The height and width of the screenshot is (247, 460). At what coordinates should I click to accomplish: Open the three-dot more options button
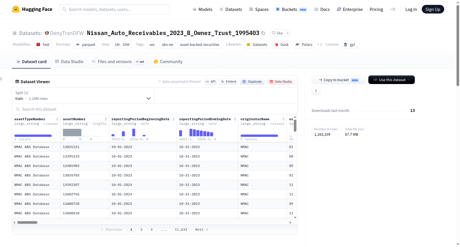coord(316,91)
